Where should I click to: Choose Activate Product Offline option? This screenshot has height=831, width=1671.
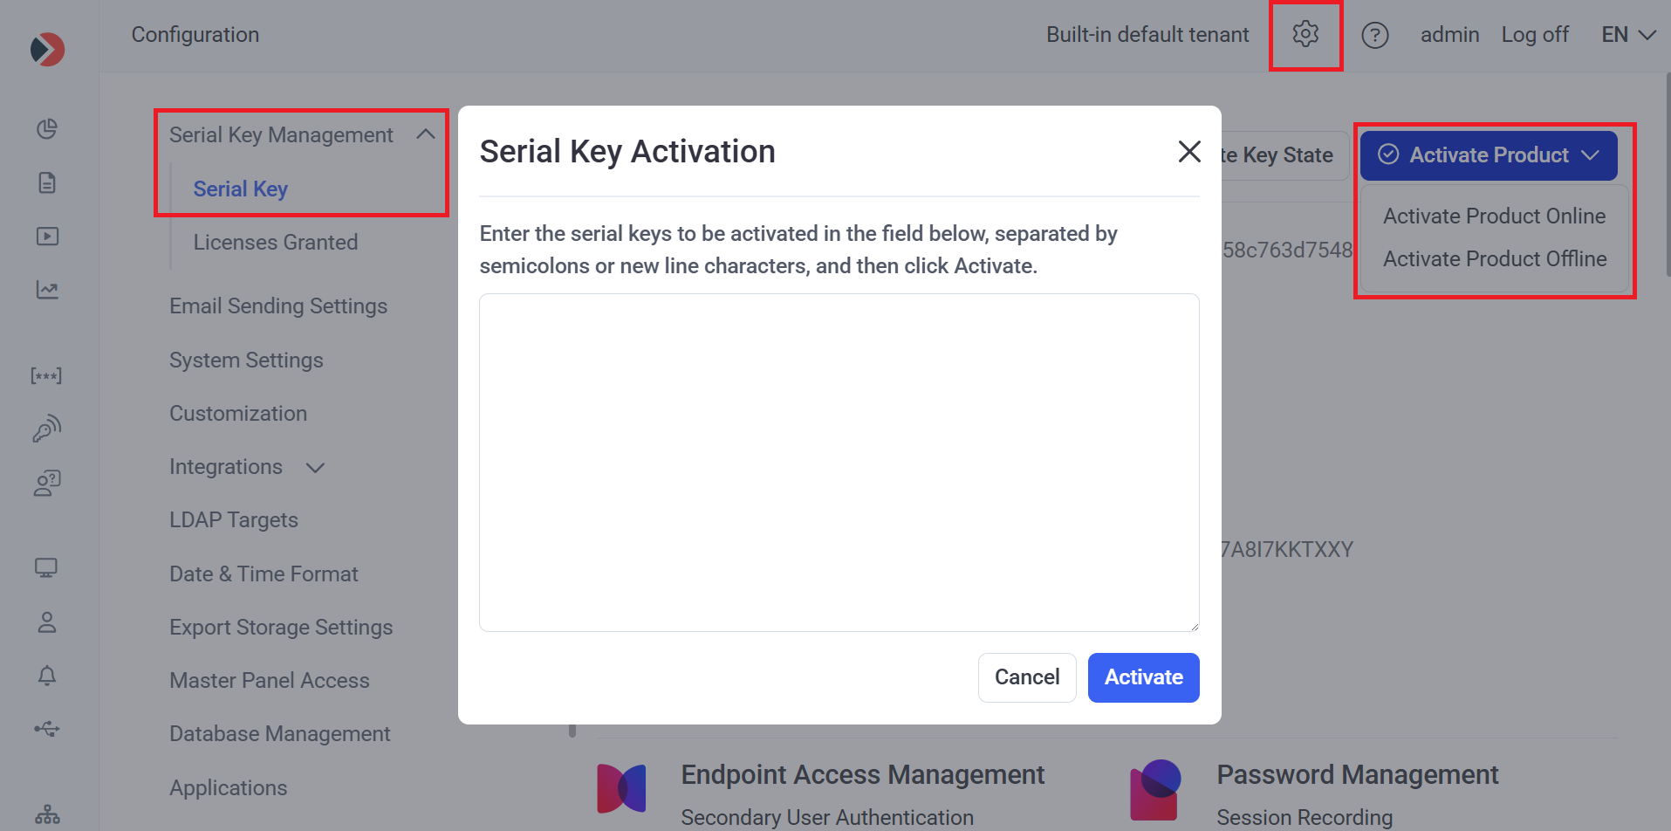[1495, 259]
